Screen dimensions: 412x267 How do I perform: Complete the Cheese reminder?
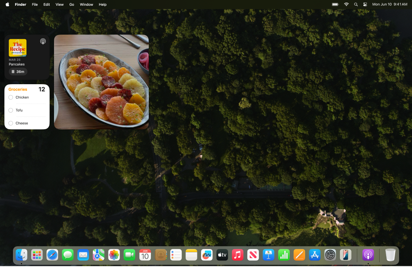point(10,123)
